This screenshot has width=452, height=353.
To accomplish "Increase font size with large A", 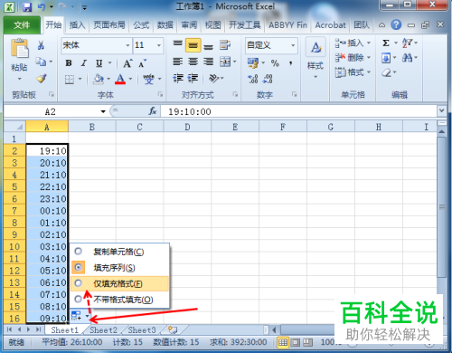I will (x=127, y=63).
